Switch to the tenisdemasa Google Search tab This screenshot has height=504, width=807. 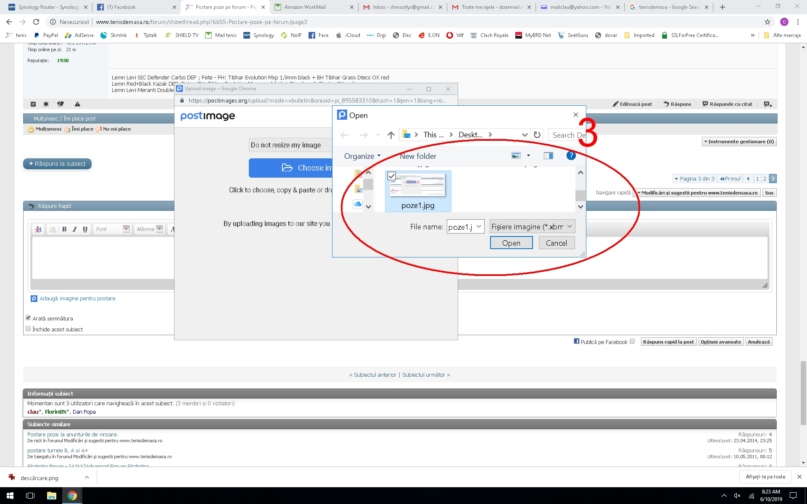[669, 7]
